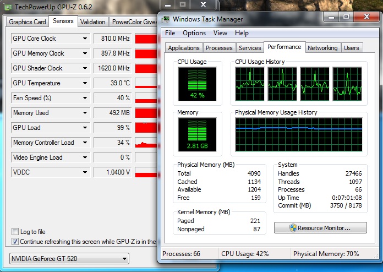The width and height of the screenshot is (383, 272).
Task: Switch to the Processes tab
Action: point(219,48)
